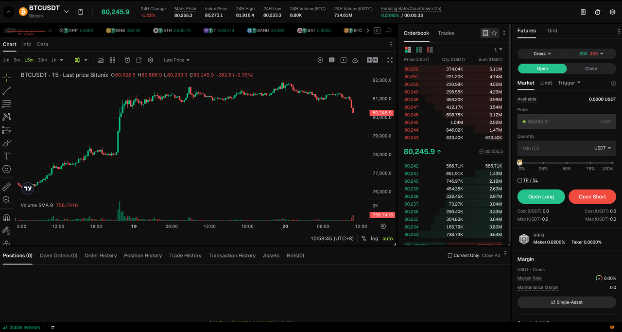Show bids-only orderbook view

coord(419,50)
